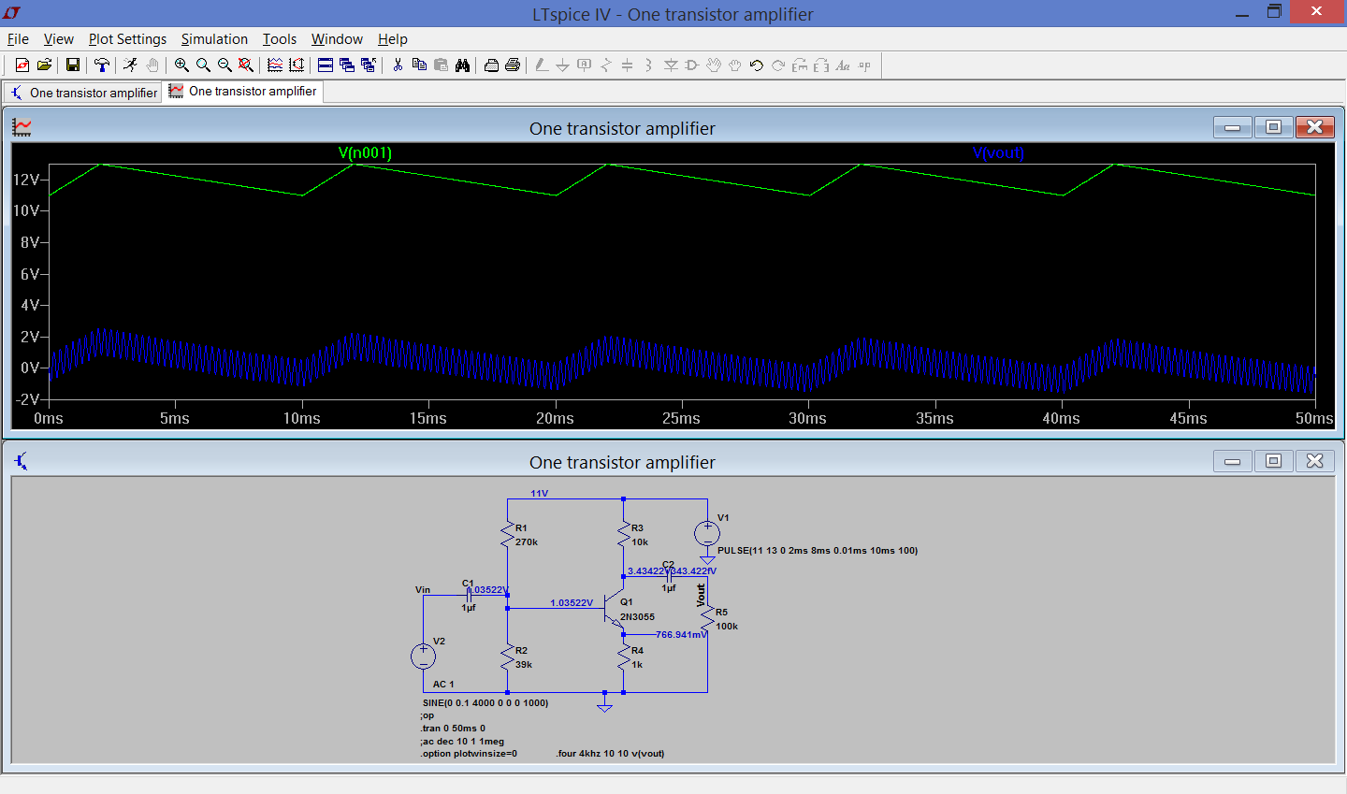
Task: Click the Undo arrow icon
Action: [x=757, y=65]
